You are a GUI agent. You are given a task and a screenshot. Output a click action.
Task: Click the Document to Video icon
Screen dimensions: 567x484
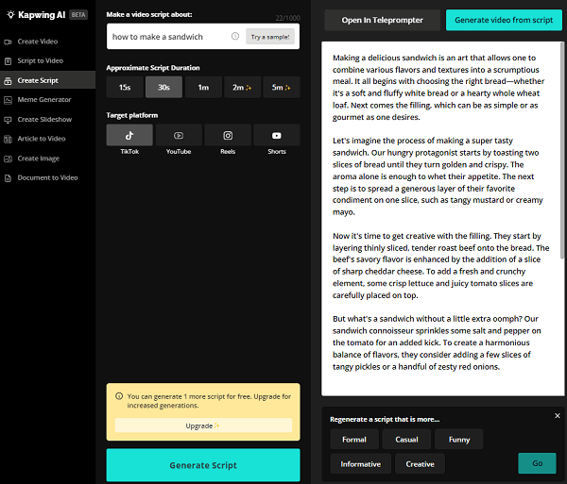click(8, 178)
